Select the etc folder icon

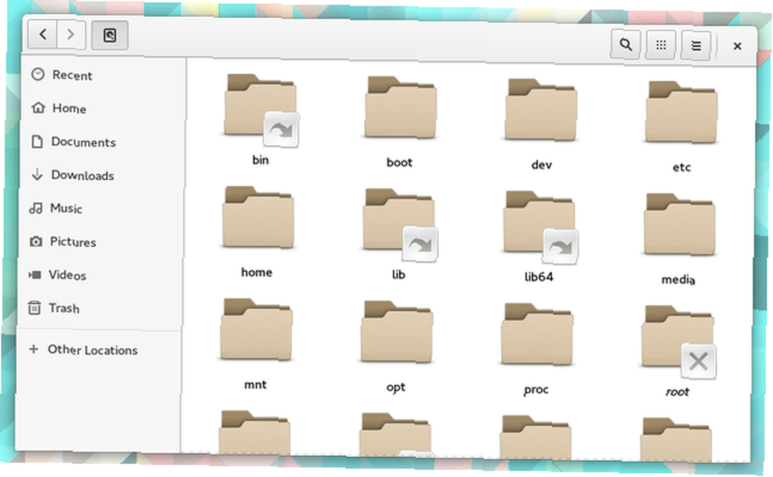(681, 113)
